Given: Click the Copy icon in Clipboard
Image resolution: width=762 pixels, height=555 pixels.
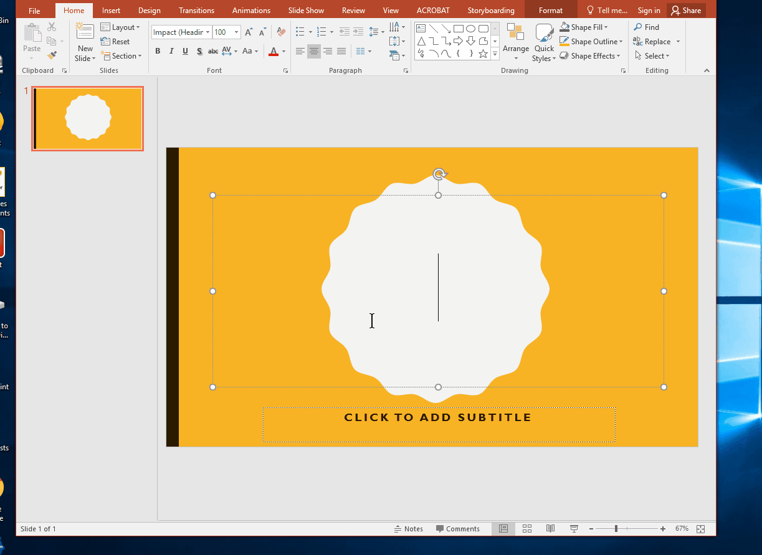Looking at the screenshot, I should 52,41.
